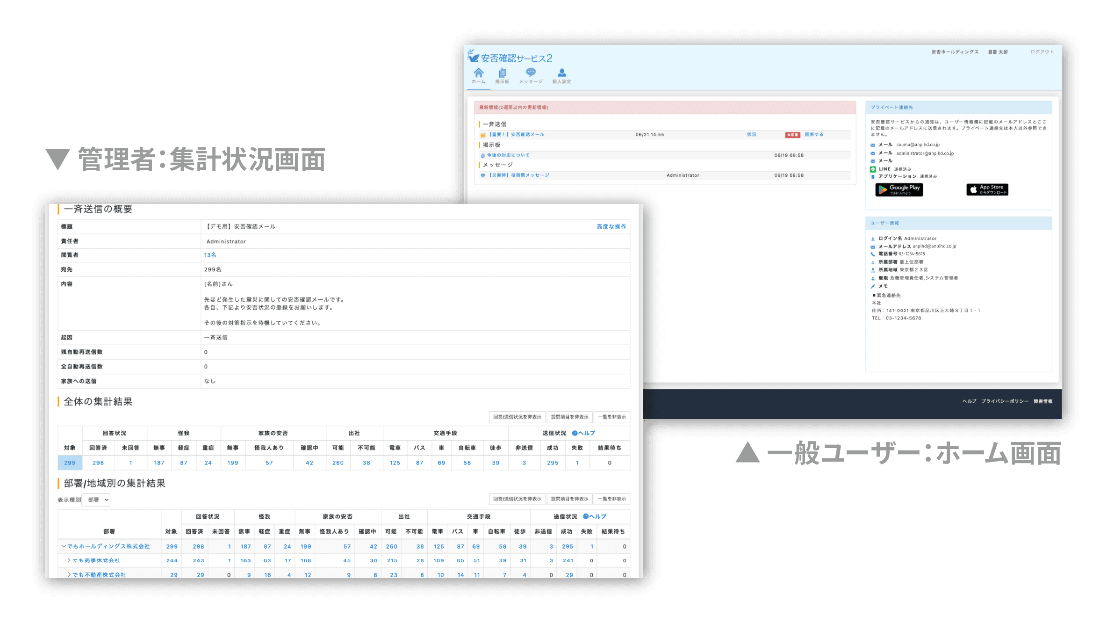1107x623 pixels.
Task: Open 高度な操作 link
Action: [611, 226]
